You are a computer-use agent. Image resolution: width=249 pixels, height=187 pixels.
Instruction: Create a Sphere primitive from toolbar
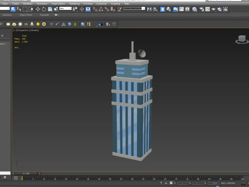(20, 24)
